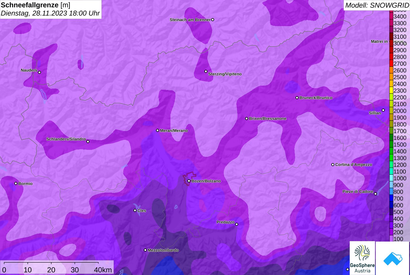The image size is (410, 275).
Task: Select the Nauders location marker dot
Action: (40, 72)
